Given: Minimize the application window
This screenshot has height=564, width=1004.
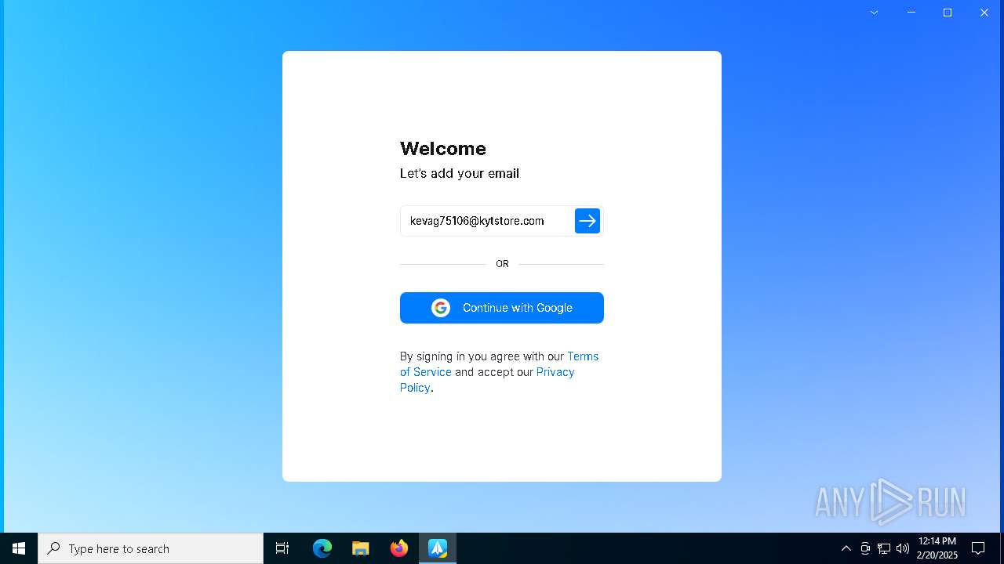Looking at the screenshot, I should [x=911, y=13].
